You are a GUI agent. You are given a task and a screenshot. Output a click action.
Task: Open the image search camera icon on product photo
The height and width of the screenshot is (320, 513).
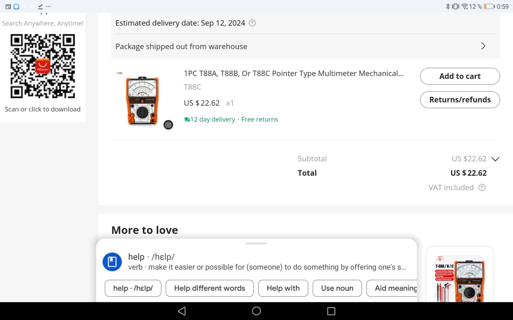pyautogui.click(x=168, y=125)
